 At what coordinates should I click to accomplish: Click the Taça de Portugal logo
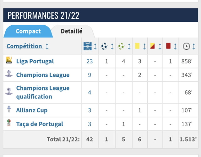click(x=9, y=124)
